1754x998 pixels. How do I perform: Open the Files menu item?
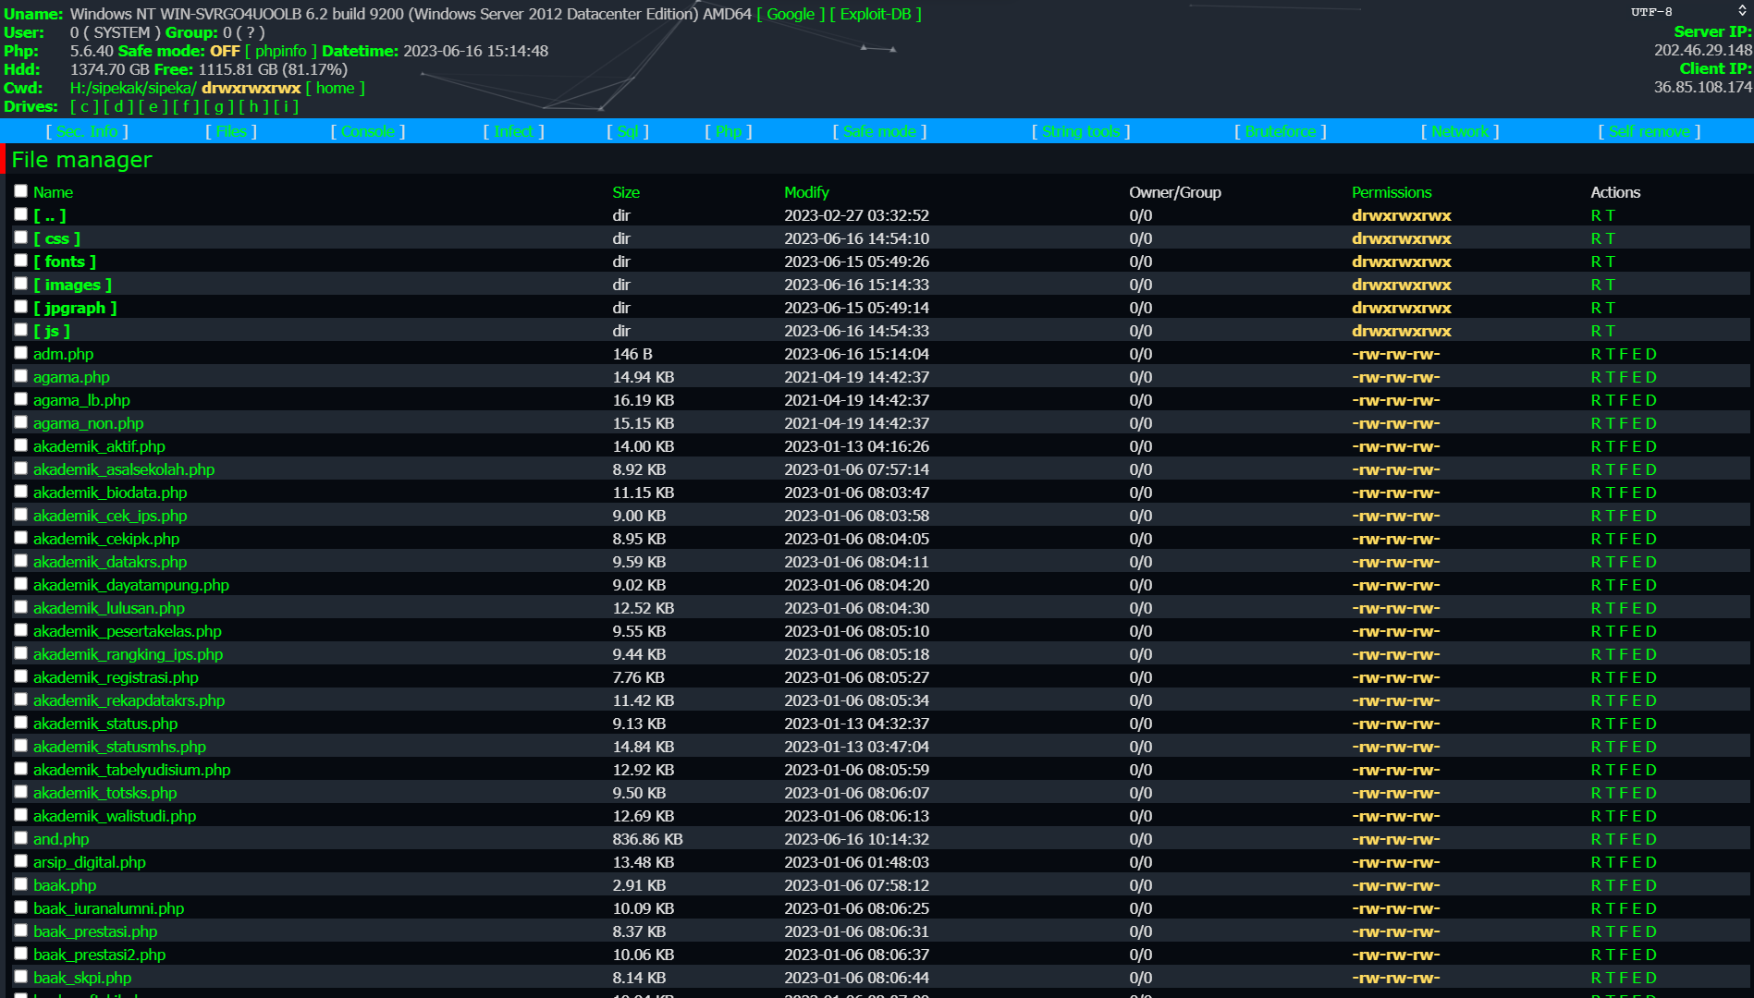(231, 131)
